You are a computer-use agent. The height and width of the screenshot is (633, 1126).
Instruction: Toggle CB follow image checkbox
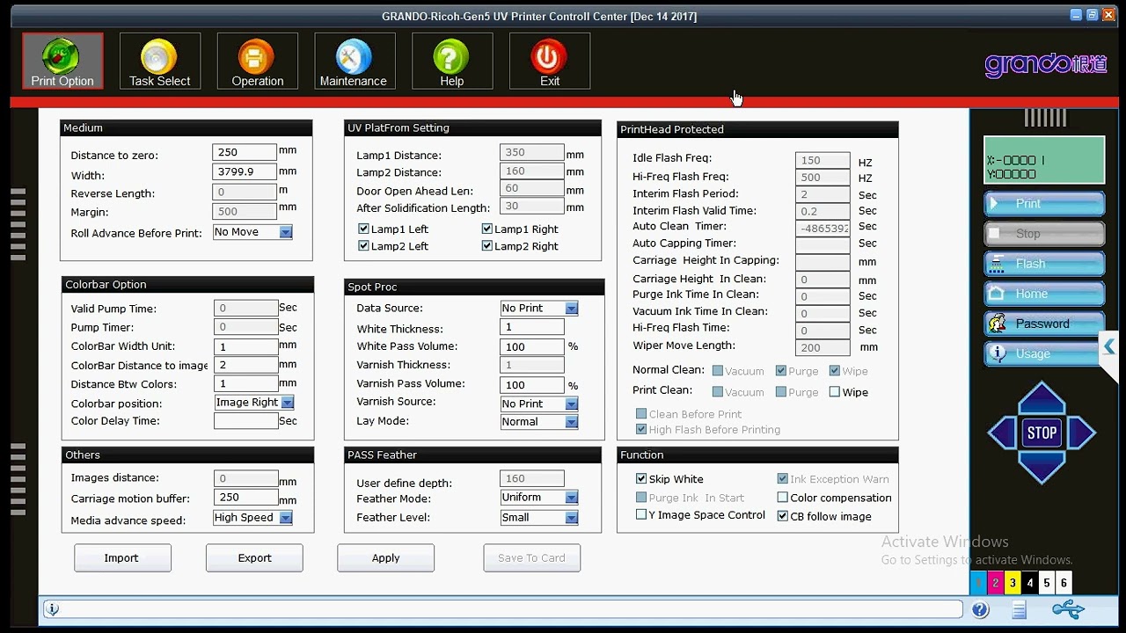(x=782, y=516)
